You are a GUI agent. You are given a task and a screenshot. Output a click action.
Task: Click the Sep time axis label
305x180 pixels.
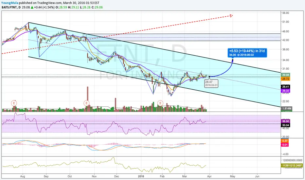pos(46,176)
